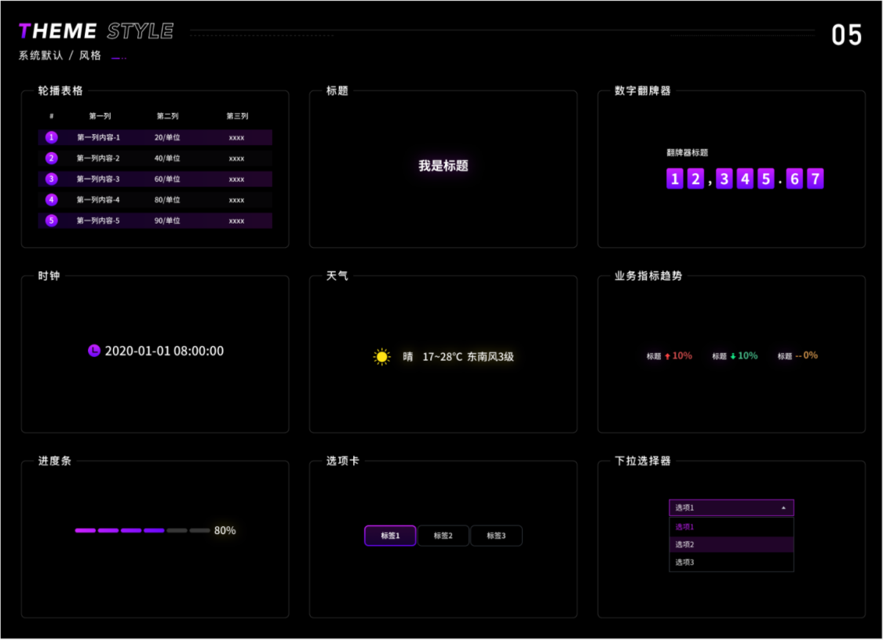Image resolution: width=883 pixels, height=640 pixels.
Task: Click the segmented purple progress bar
Action: [142, 531]
